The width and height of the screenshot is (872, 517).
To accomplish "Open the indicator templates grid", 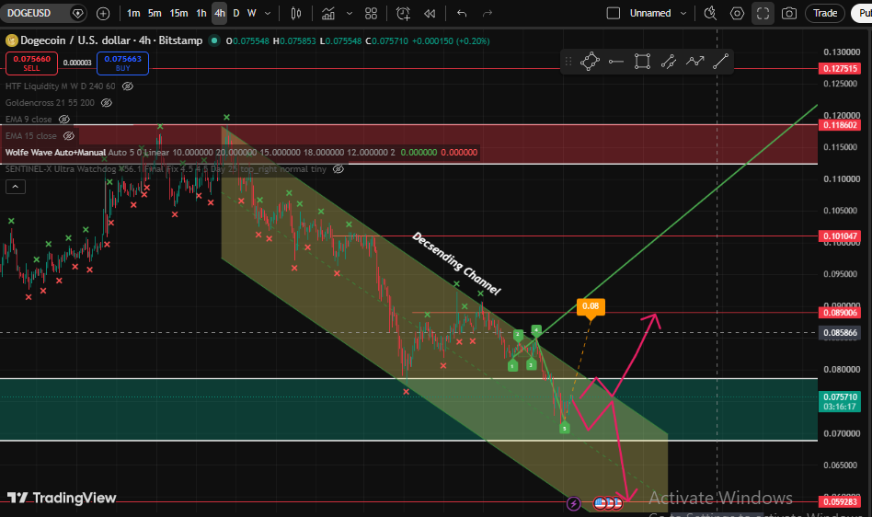I will click(x=371, y=14).
